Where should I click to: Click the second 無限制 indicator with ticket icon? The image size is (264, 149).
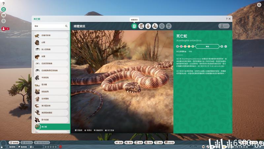coord(22,147)
